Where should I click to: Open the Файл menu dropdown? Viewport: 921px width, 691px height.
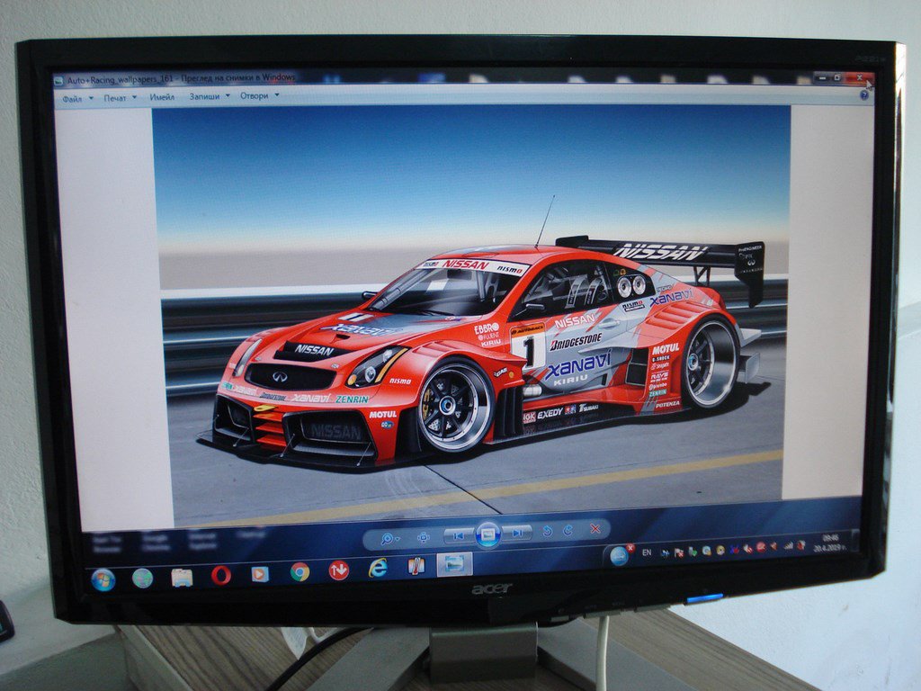tap(77, 99)
